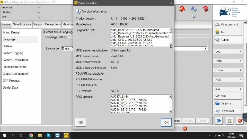Open TeamViewer from taskbar
The height and width of the screenshot is (139, 247).
click(x=57, y=135)
